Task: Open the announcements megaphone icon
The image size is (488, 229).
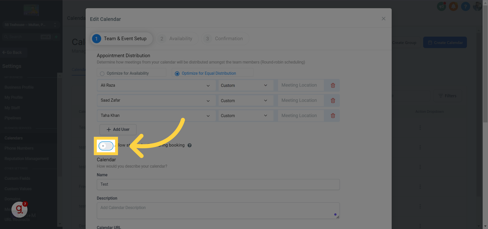Action: [441, 6]
